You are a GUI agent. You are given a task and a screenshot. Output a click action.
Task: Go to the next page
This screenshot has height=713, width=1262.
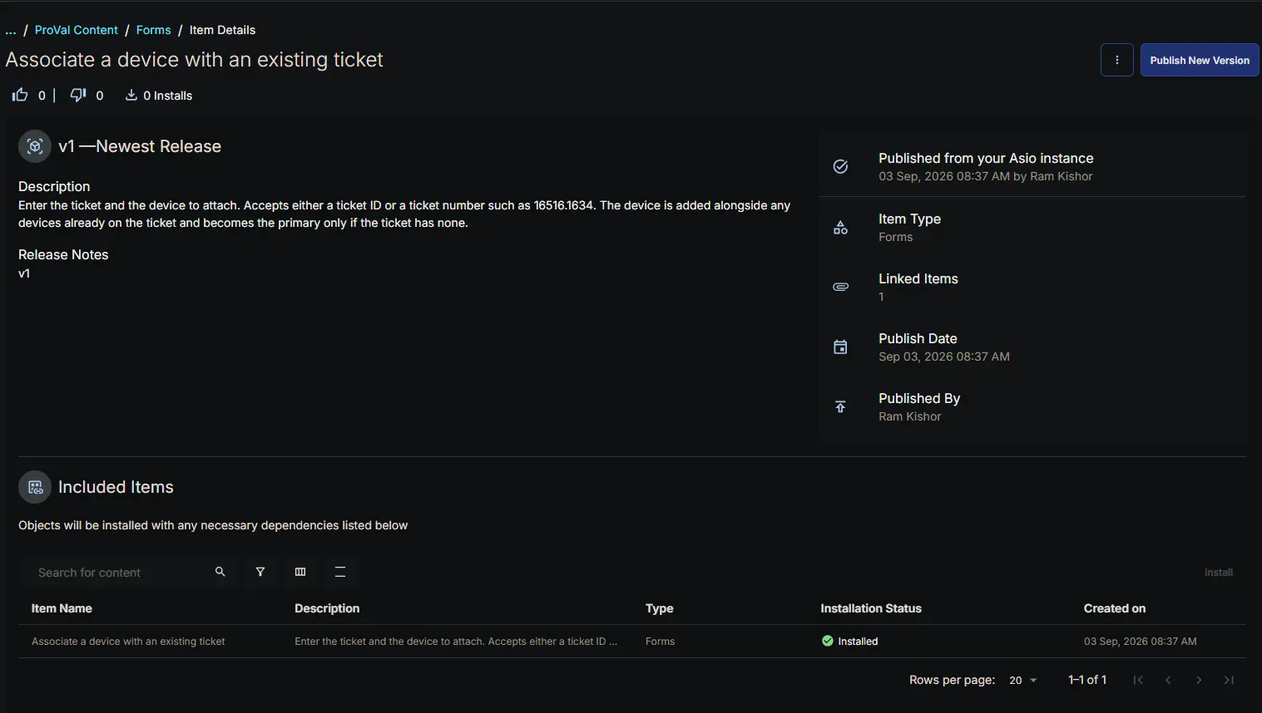1199,680
